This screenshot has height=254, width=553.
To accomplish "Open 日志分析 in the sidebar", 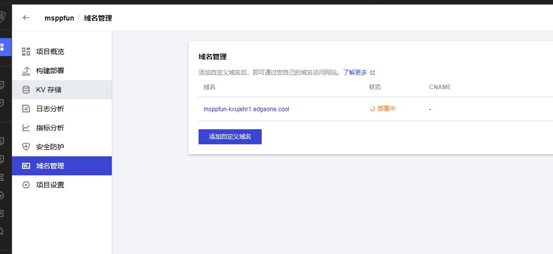I will [62, 109].
